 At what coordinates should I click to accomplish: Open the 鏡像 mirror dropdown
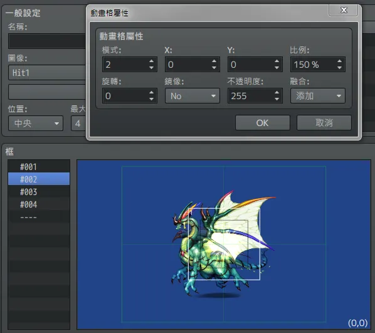coord(193,96)
